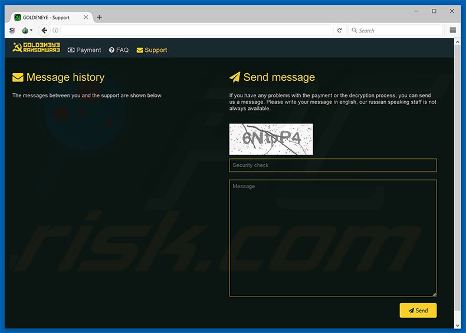The image size is (466, 333).
Task: Open a new tab with plus button
Action: (x=99, y=17)
